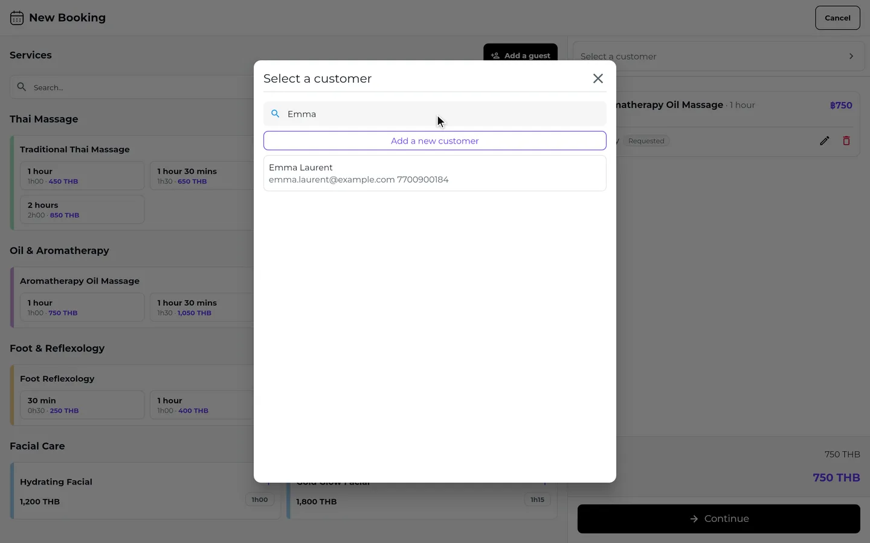Choose Traditional Thai Massage 1 hour 30 mins
The height and width of the screenshot is (543, 870).
202,176
